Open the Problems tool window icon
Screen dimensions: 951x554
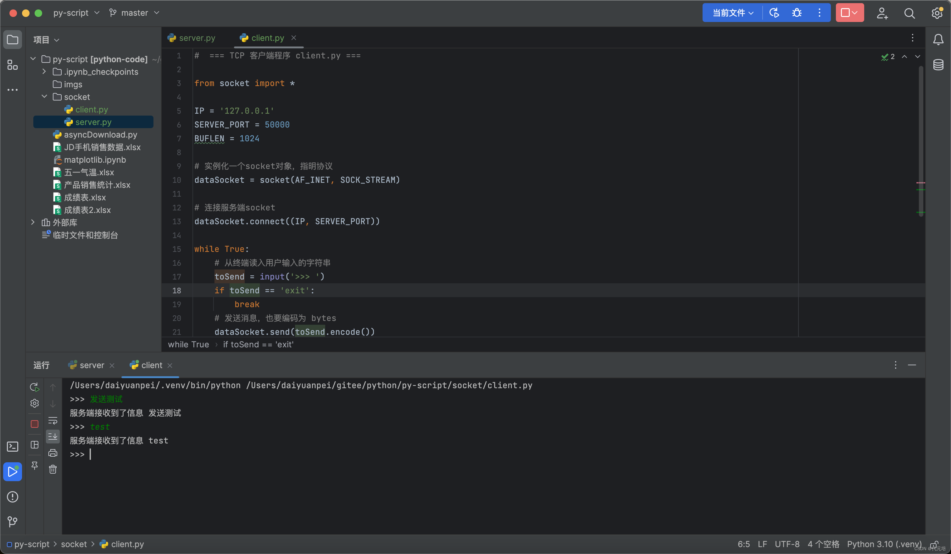tap(13, 497)
